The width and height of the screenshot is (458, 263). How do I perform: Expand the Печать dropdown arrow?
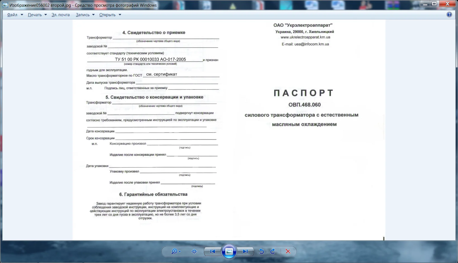tap(46, 15)
